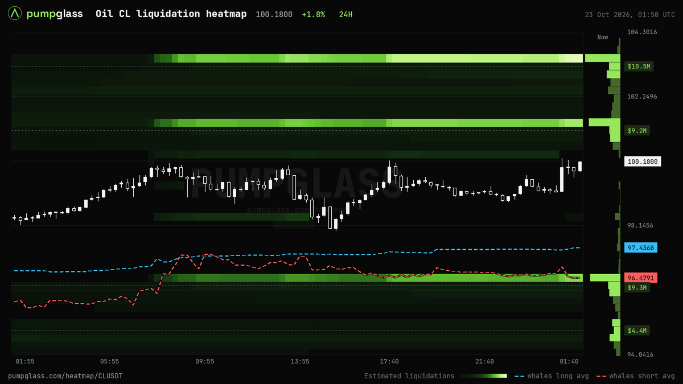Click the blue 97.4368 whales long tag
683x384 pixels.
641,248
